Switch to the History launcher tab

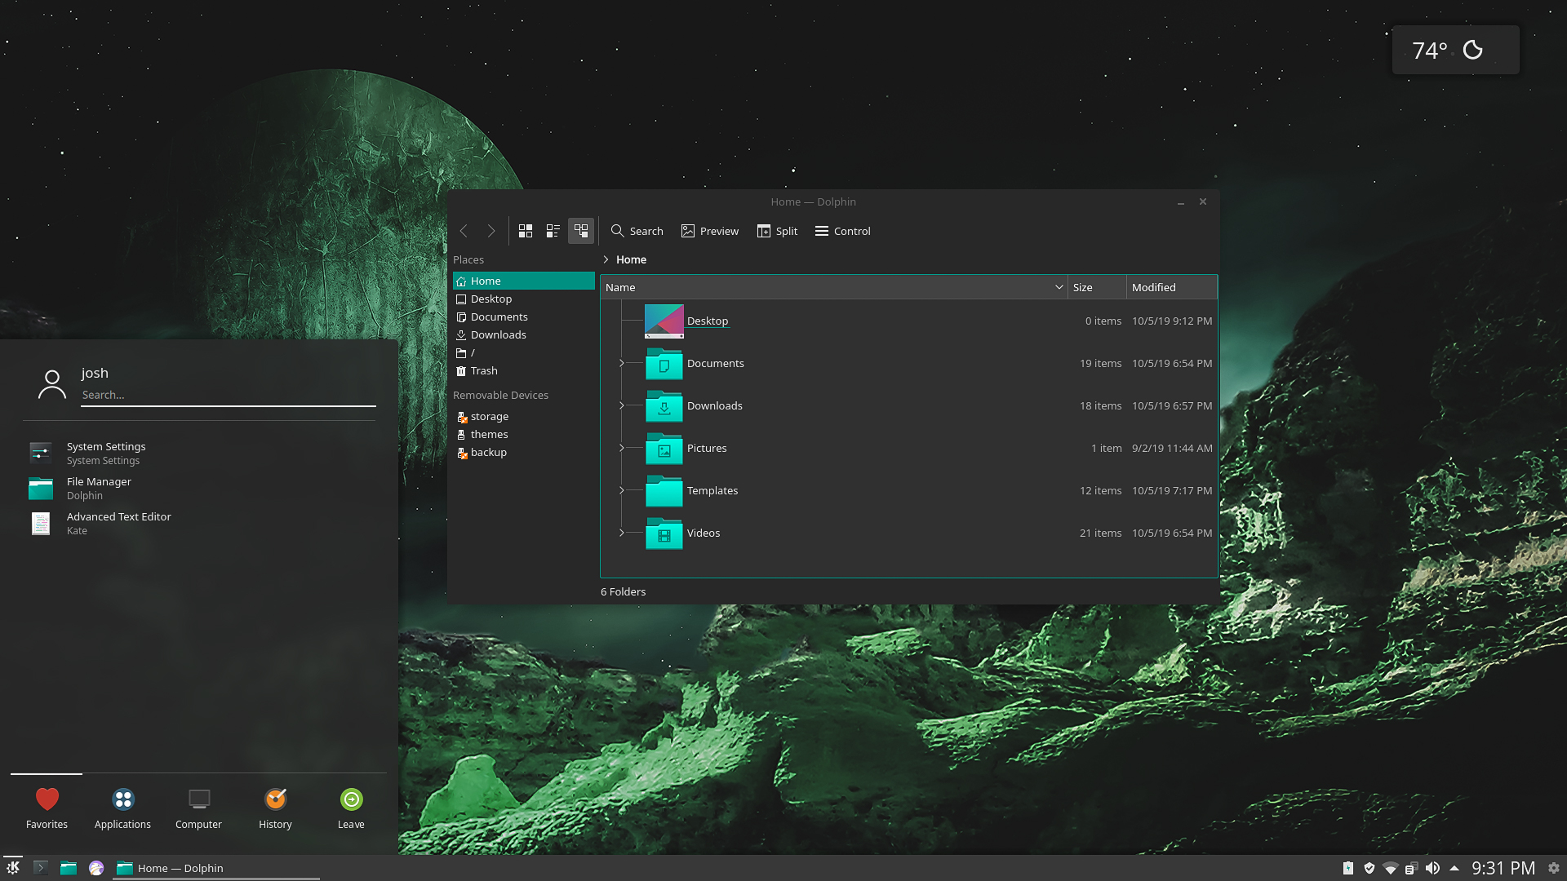pyautogui.click(x=275, y=809)
